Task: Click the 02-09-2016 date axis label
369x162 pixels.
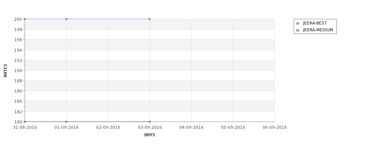Action: tap(108, 128)
